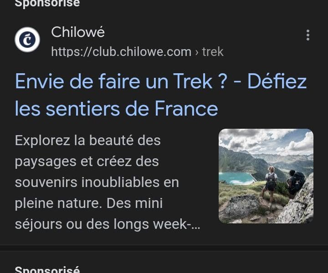The width and height of the screenshot is (328, 273).
Task: Select the trek breadcrumb in the URL
Action: point(213,52)
